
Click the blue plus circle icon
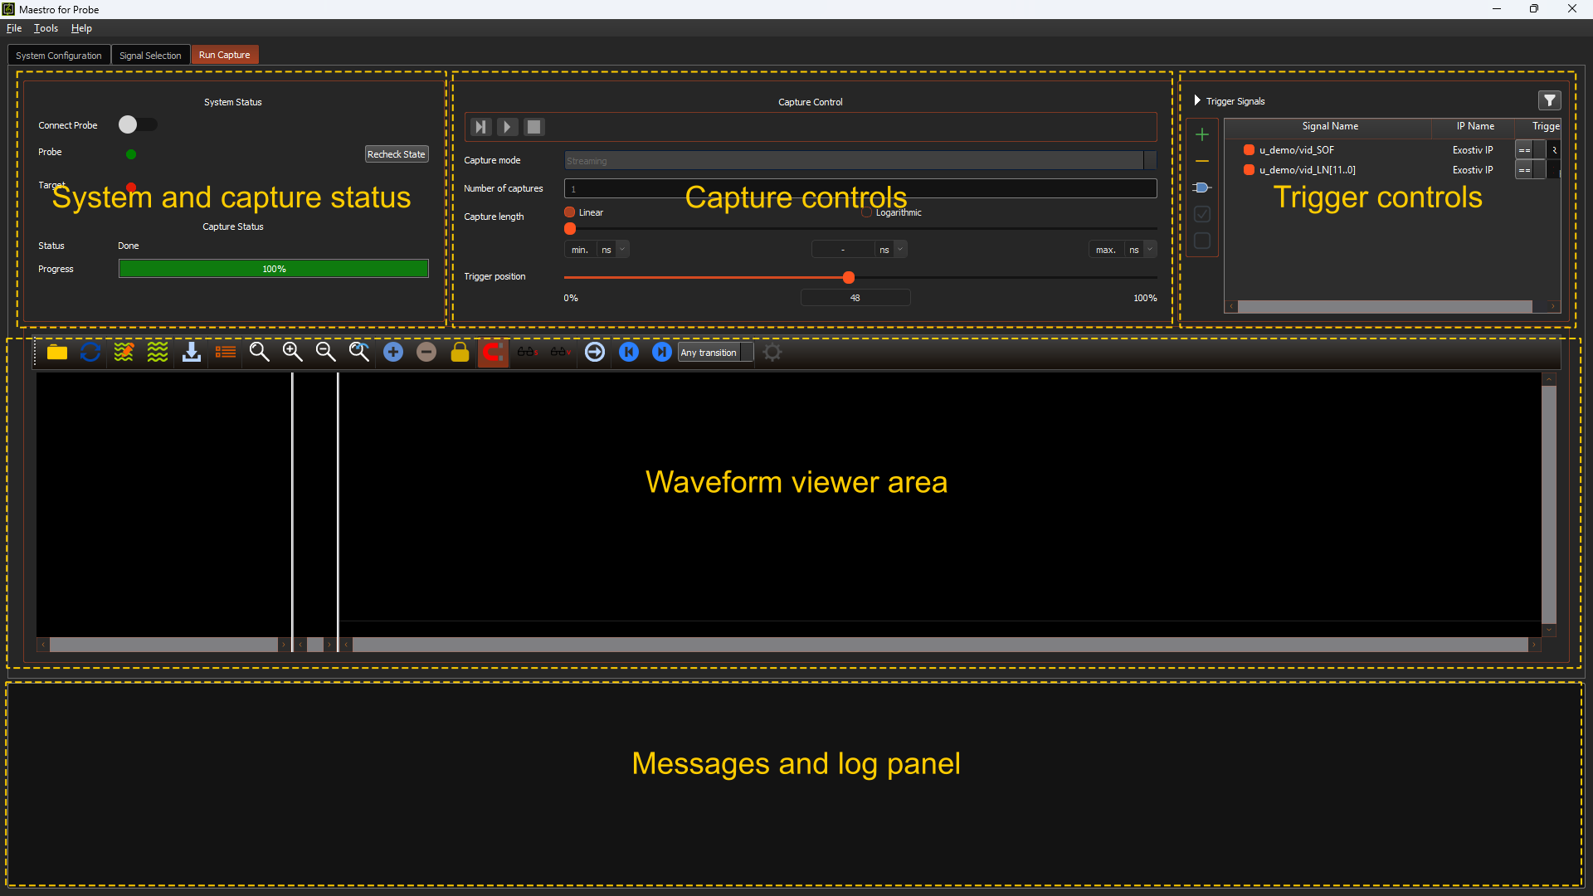[x=393, y=353]
